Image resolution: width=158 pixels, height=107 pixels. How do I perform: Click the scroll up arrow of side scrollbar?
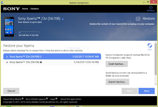pyautogui.click(x=156, y=42)
